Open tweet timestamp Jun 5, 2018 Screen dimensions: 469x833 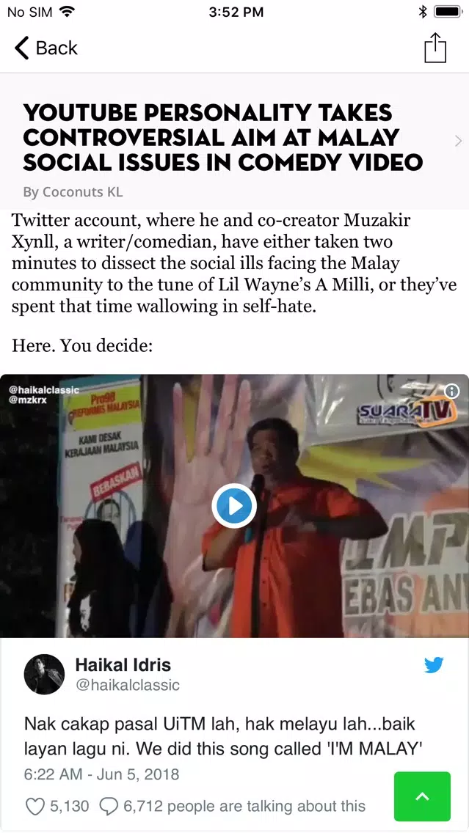[x=101, y=774]
